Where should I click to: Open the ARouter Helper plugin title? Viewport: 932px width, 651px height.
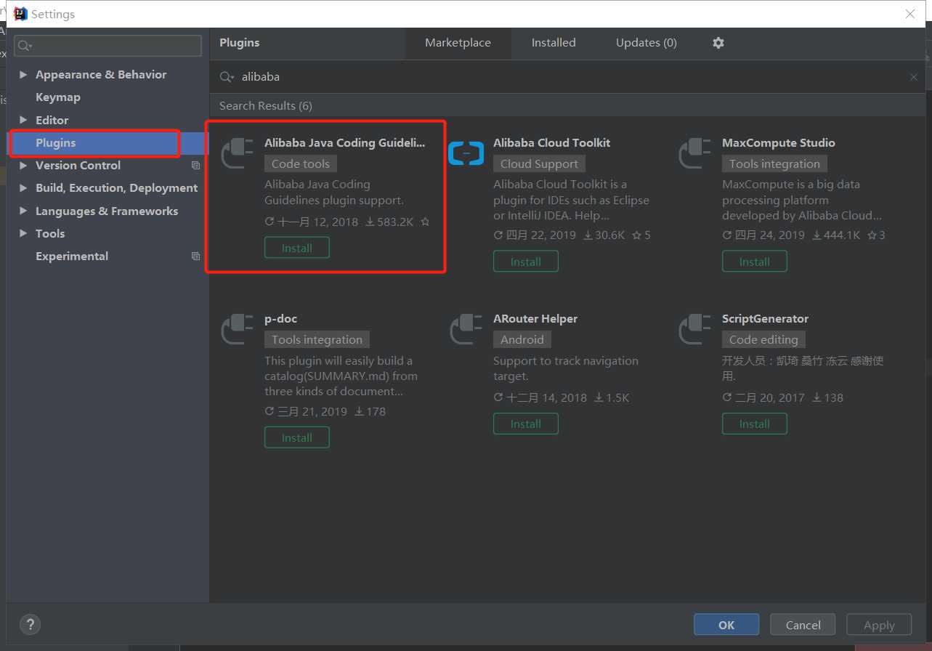[x=535, y=319]
